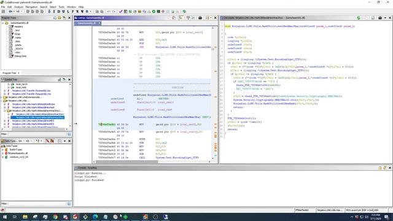Close the GameAssembly.dll listing tab
The height and width of the screenshot is (221, 393).
tap(99, 23)
